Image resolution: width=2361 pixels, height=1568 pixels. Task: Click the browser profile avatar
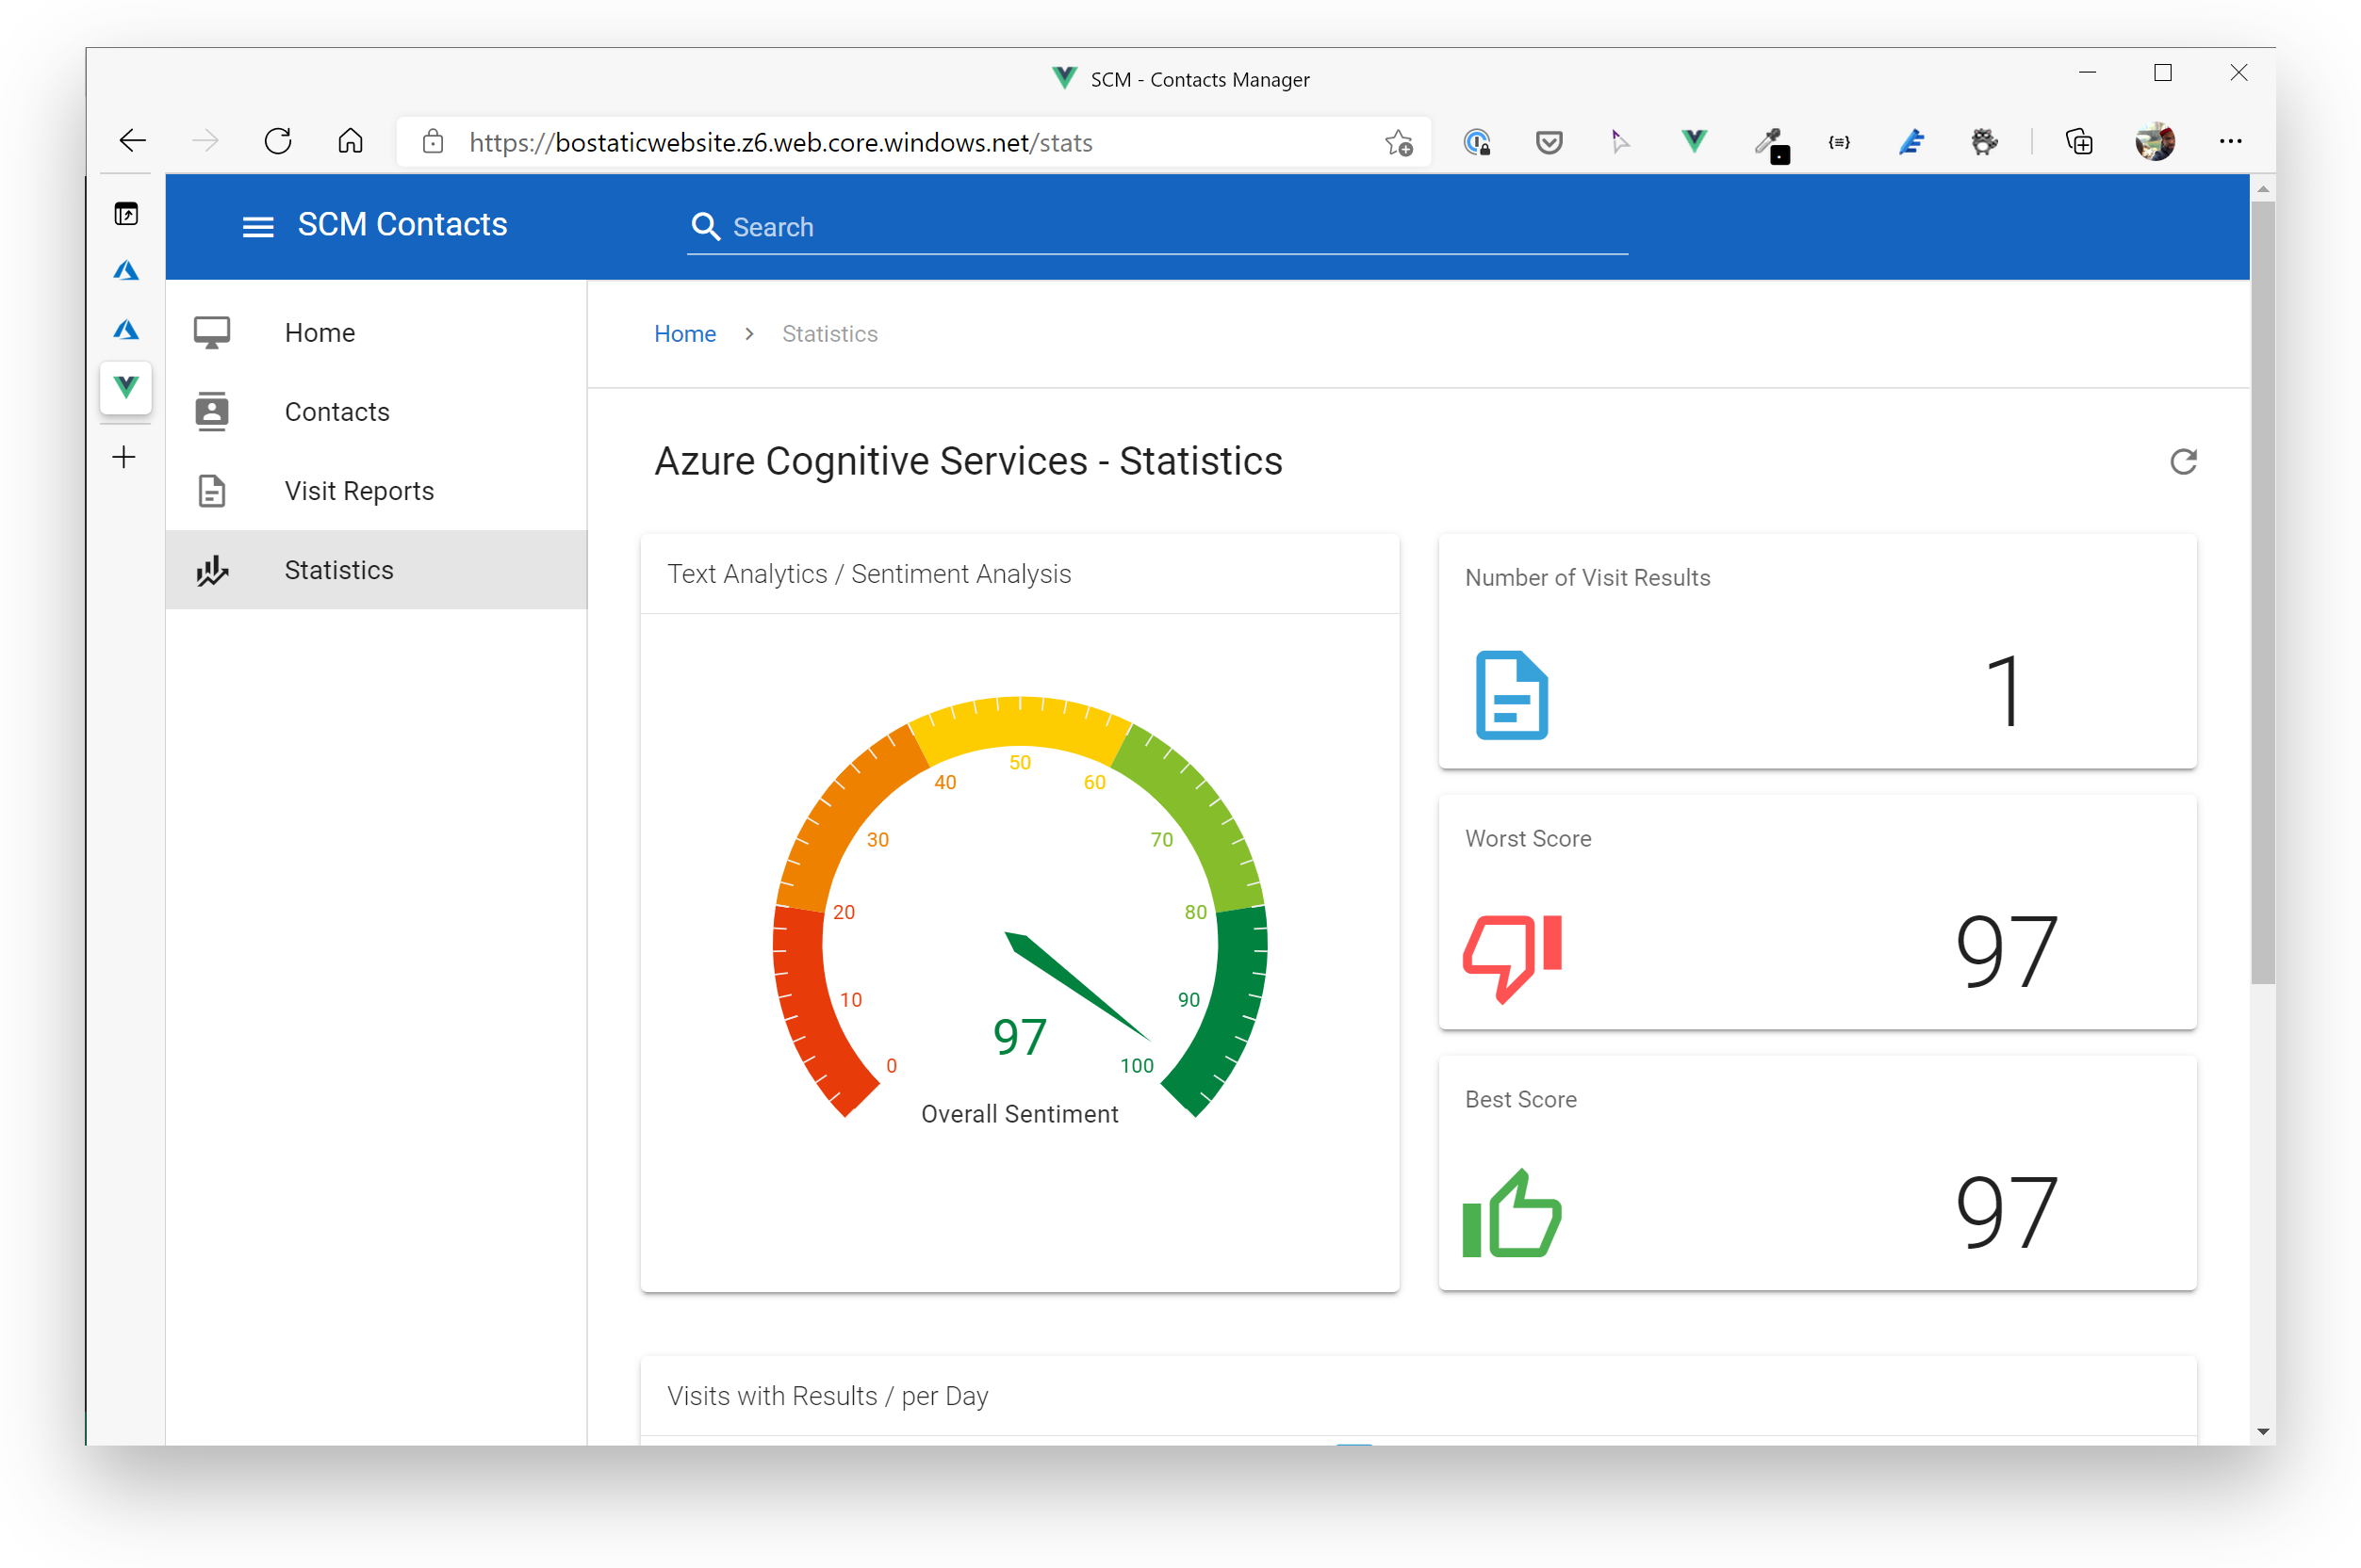2153,142
